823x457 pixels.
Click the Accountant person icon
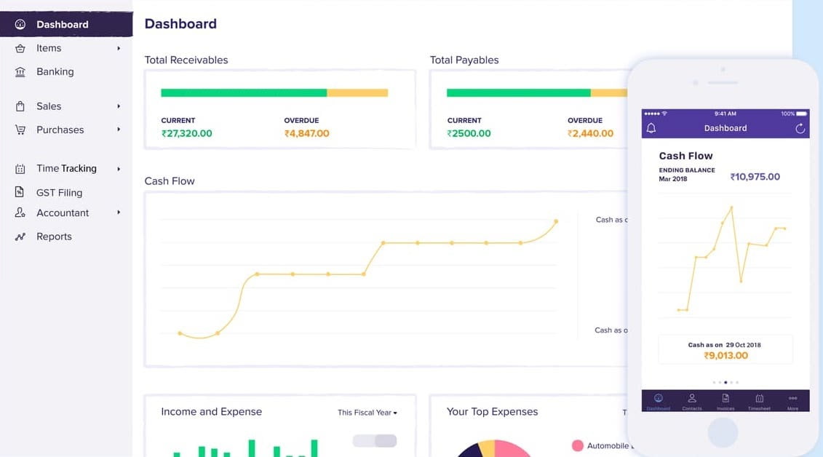click(20, 212)
